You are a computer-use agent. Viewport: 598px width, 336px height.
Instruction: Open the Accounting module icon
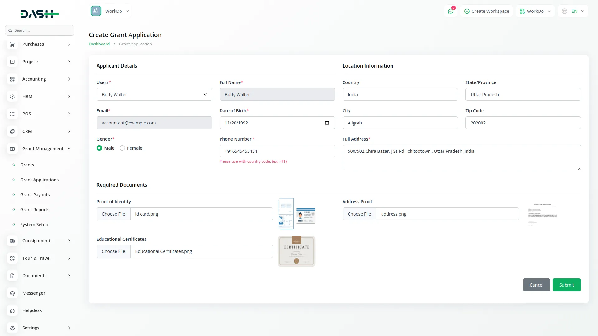pos(12,79)
